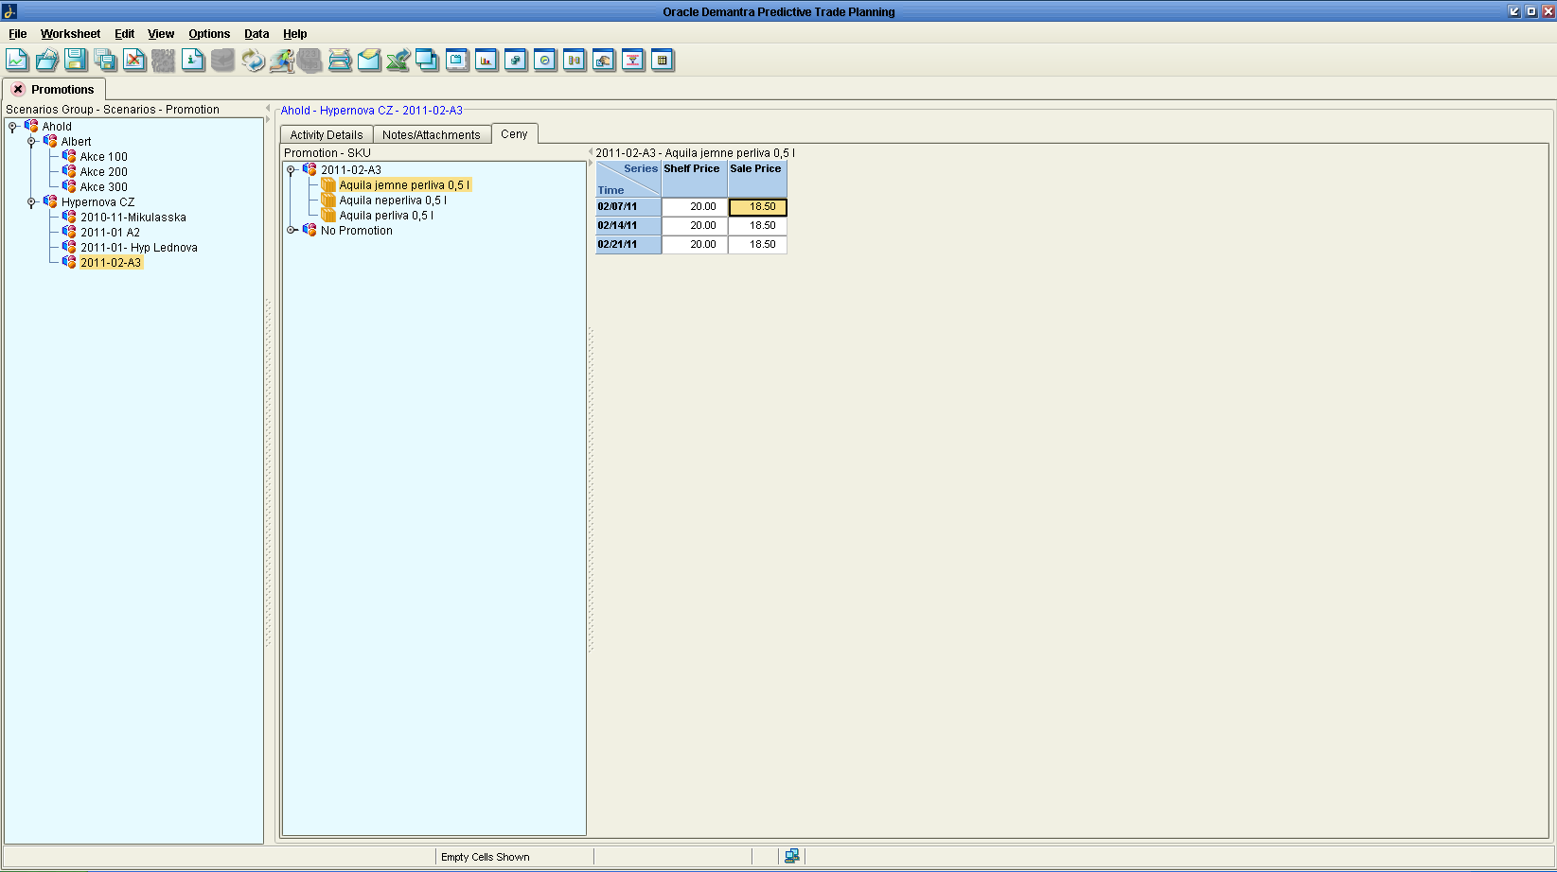Select Aquila neperliva 0,5 l SKU
This screenshot has width=1557, height=872.
pos(393,201)
